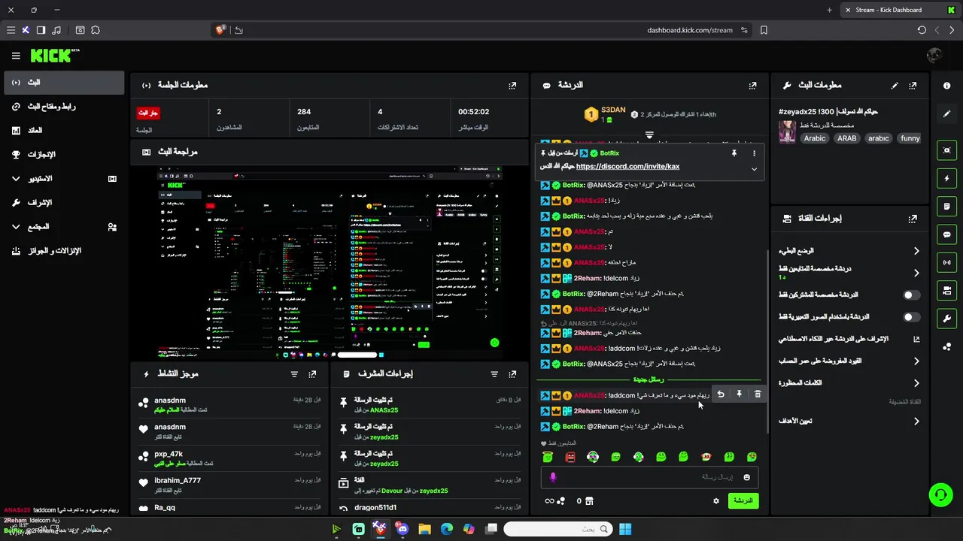Expand the Community sidebar section

17,227
